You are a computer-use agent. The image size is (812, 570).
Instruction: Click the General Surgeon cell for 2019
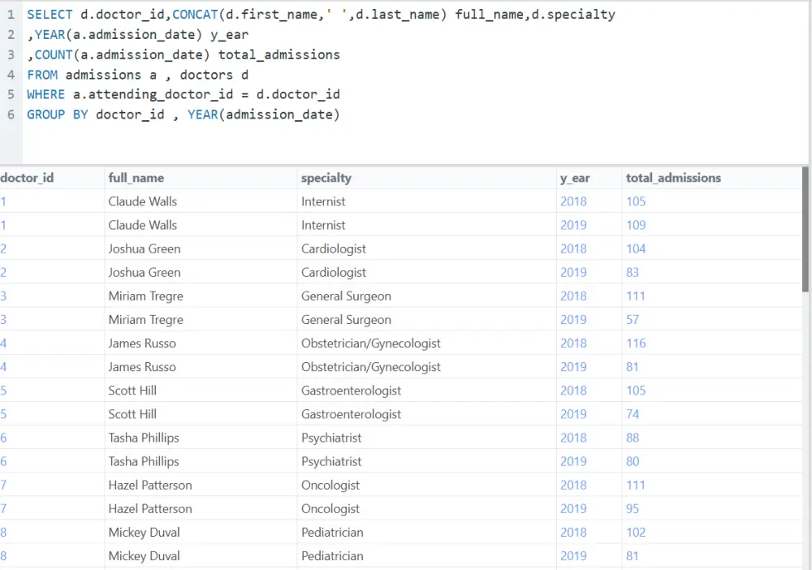pyautogui.click(x=346, y=320)
